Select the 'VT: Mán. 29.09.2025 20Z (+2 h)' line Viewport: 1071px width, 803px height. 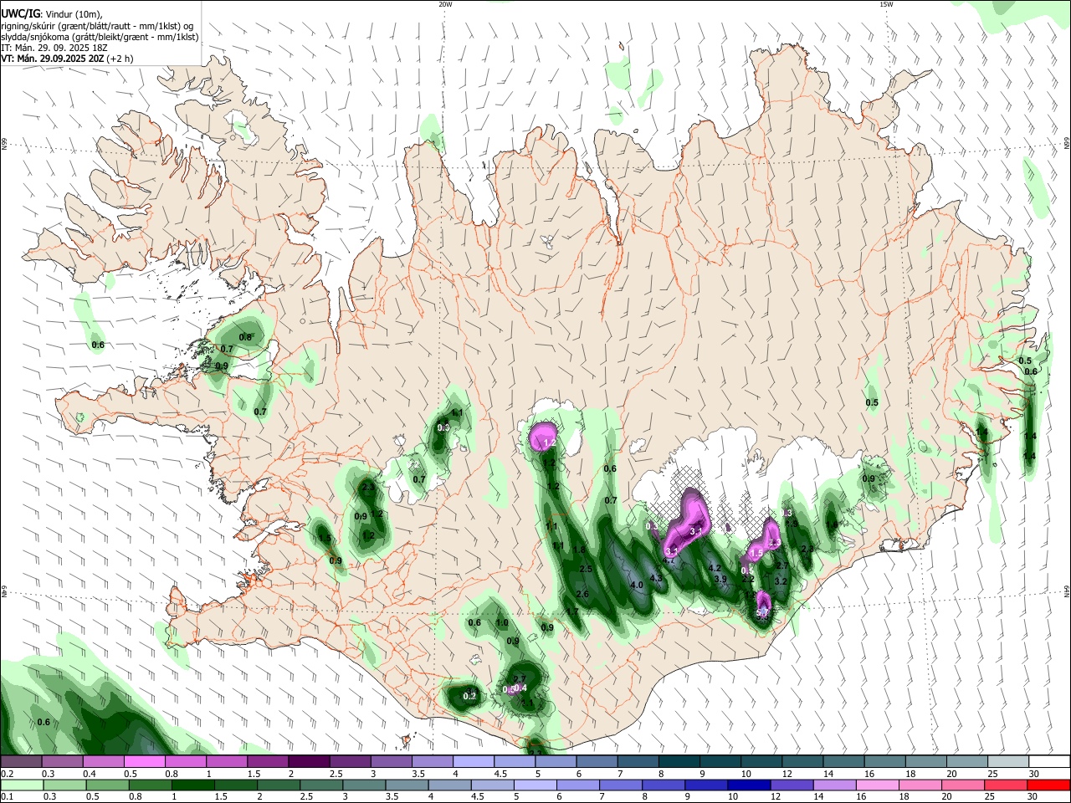(x=67, y=59)
